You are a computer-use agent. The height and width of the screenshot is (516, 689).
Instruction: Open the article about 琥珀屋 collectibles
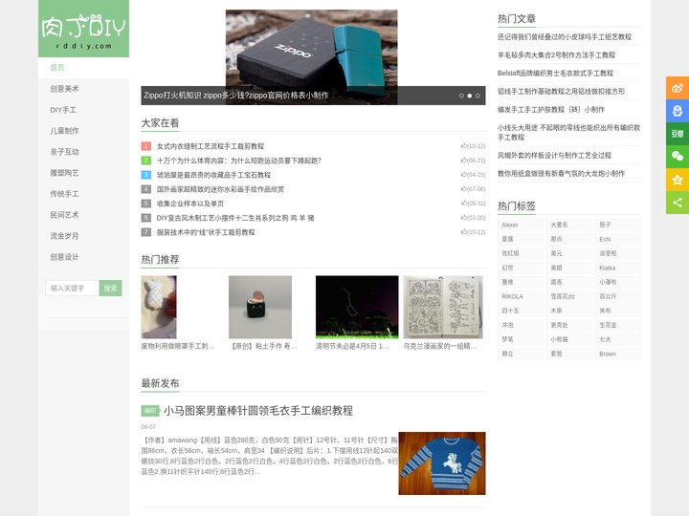pos(213,175)
